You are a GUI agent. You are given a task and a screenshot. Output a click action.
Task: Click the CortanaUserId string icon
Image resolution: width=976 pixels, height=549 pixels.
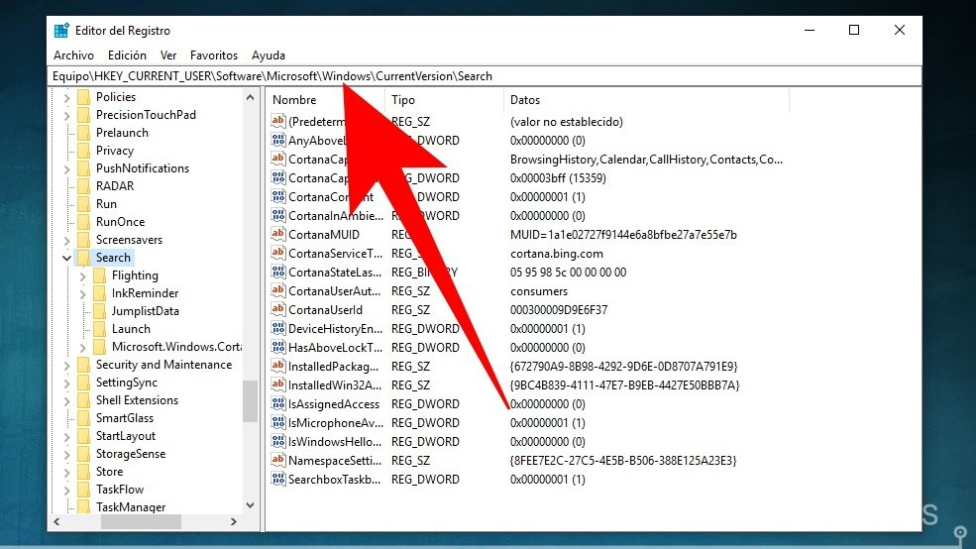coord(278,309)
